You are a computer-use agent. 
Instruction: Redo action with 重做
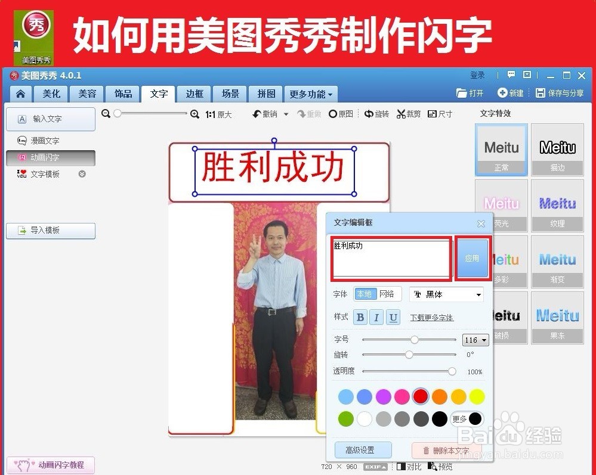[309, 114]
